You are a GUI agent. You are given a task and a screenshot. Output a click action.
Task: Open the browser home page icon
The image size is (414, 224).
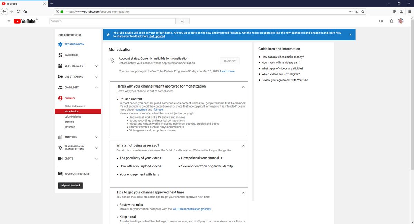[x=25, y=11]
